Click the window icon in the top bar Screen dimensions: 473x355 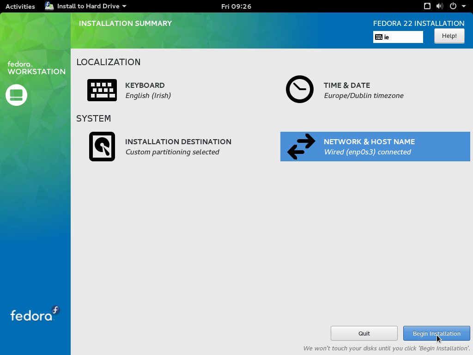(427, 6)
